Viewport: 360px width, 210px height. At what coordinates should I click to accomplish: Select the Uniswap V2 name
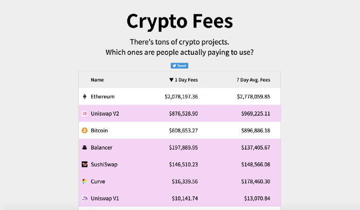pos(105,113)
